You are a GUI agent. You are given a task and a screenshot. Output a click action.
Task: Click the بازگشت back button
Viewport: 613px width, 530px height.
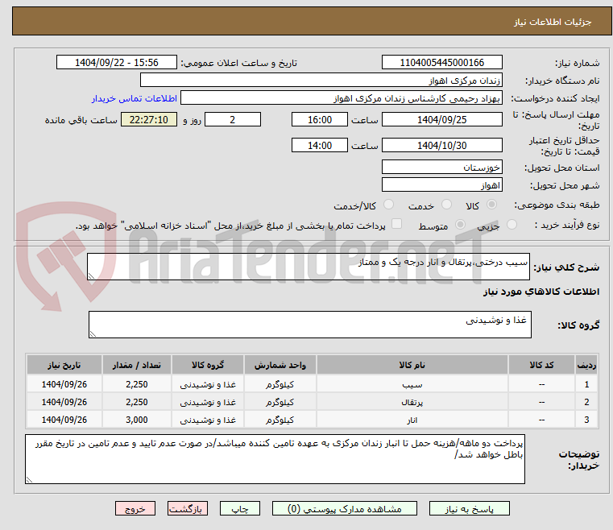coord(188,508)
